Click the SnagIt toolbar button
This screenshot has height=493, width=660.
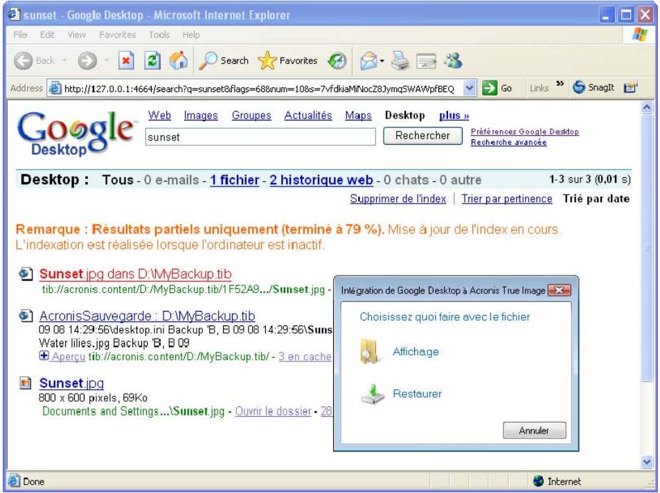tap(594, 87)
